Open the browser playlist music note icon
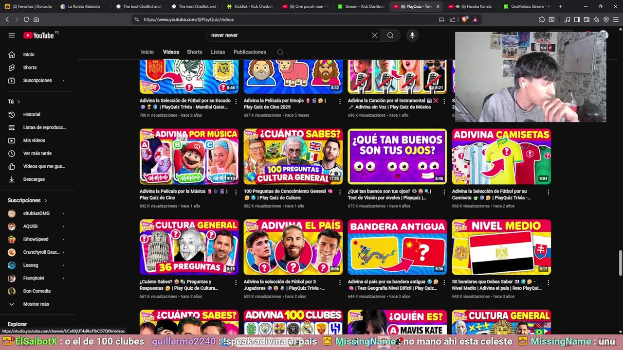 click(567, 19)
